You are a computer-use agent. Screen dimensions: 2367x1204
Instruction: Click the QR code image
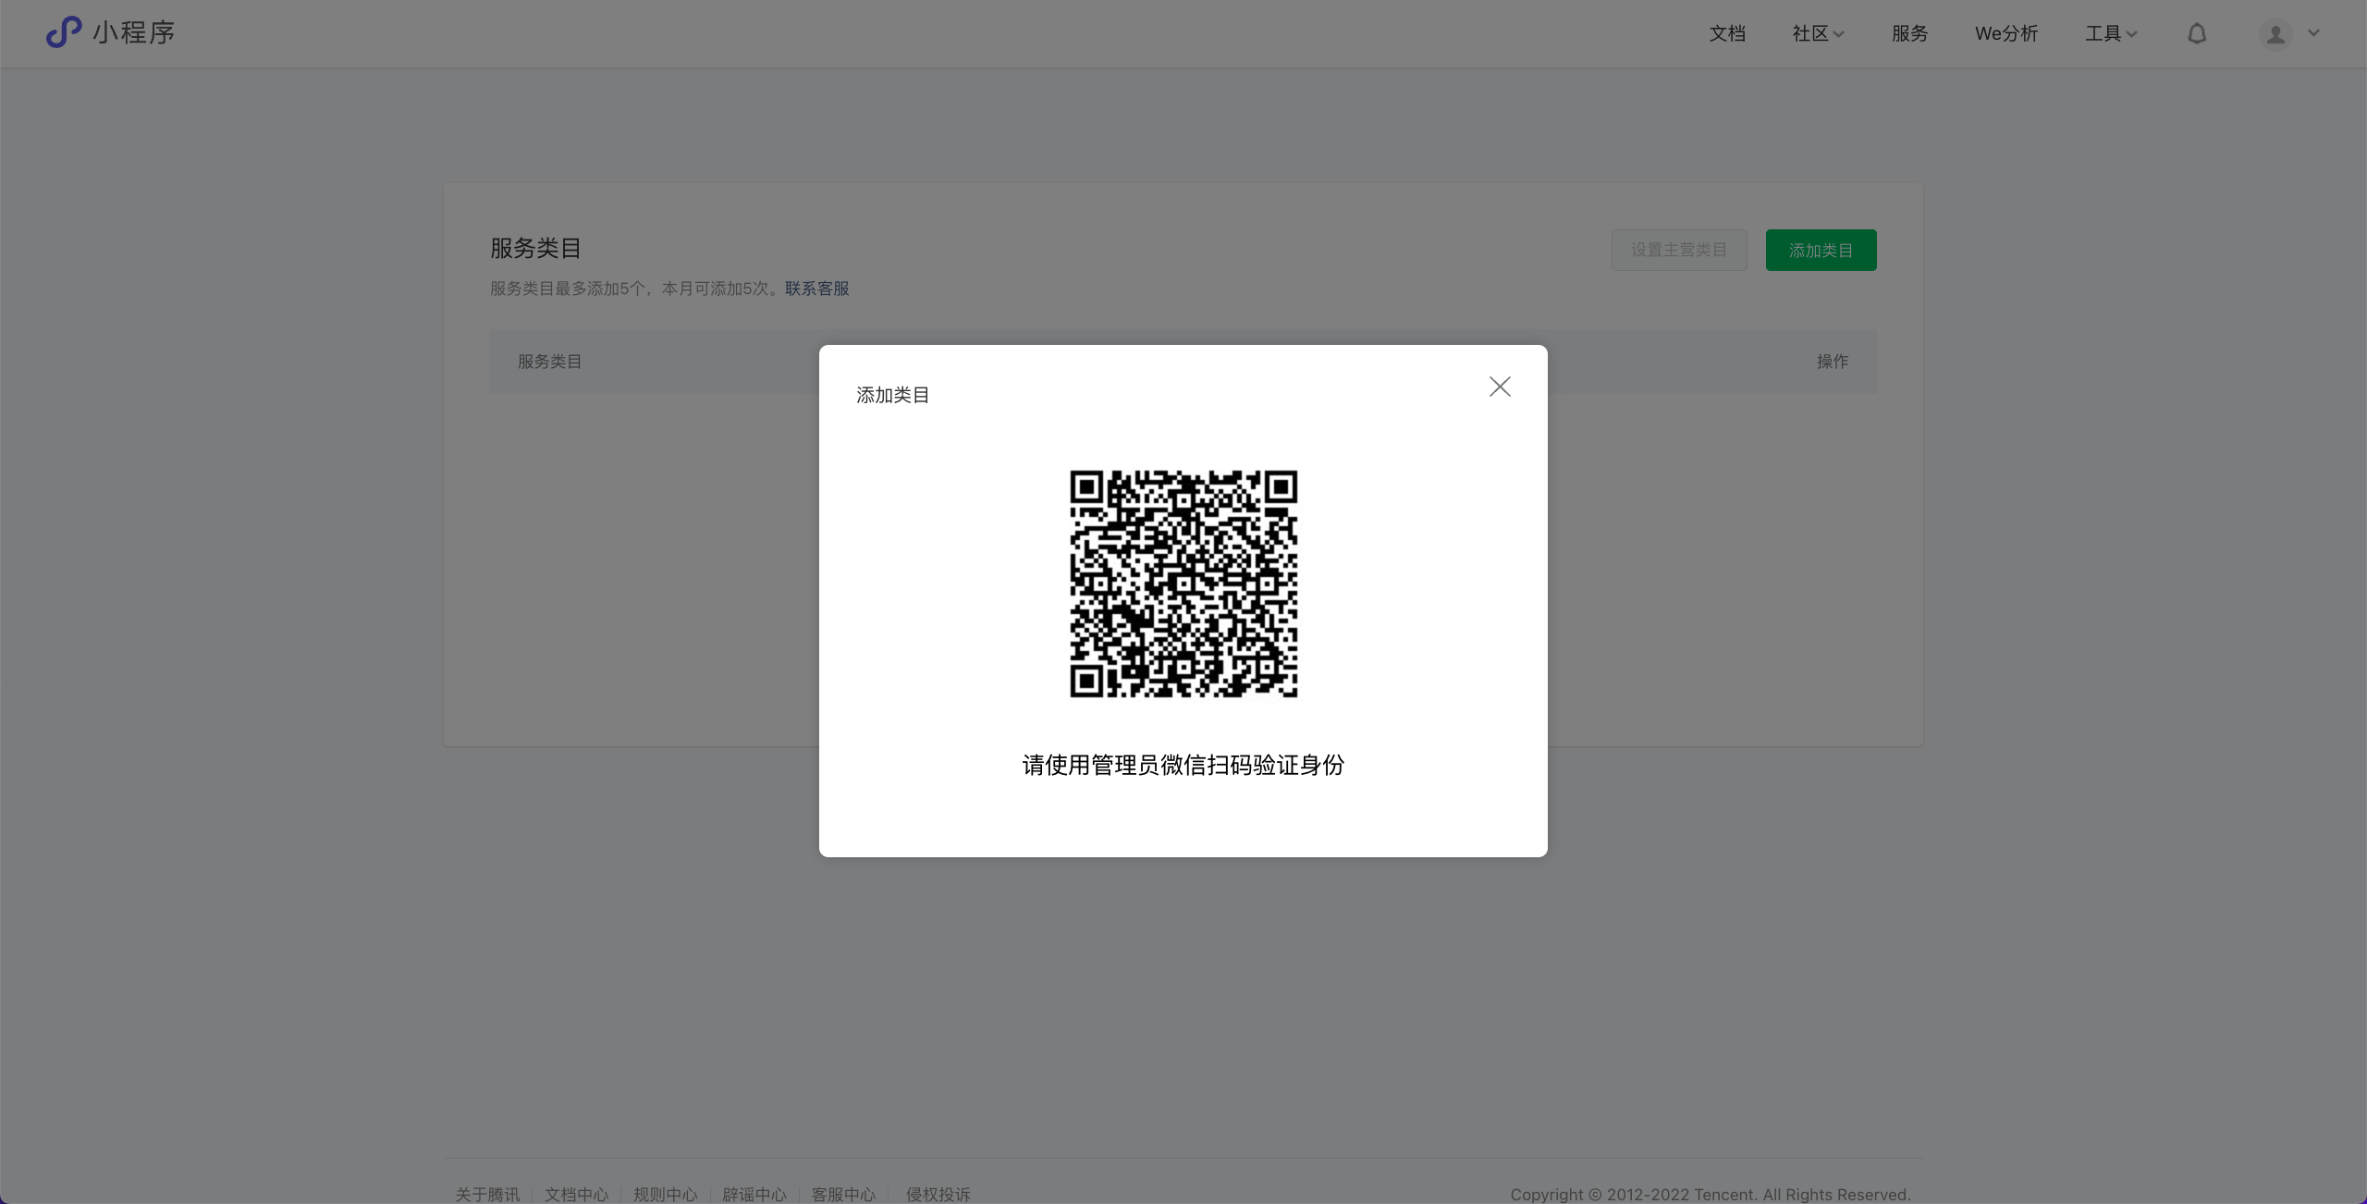1183,584
